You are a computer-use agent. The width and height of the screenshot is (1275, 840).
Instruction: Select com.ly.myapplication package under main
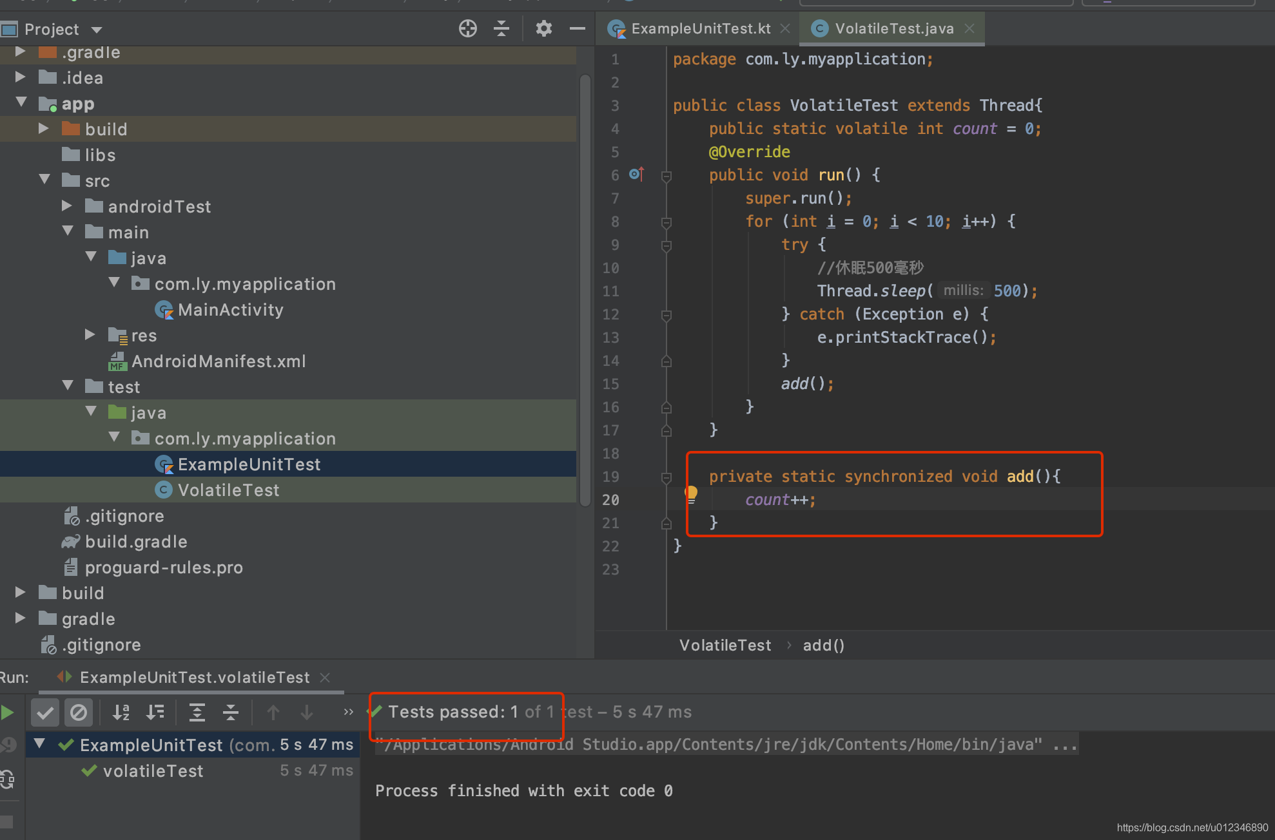pyautogui.click(x=233, y=284)
